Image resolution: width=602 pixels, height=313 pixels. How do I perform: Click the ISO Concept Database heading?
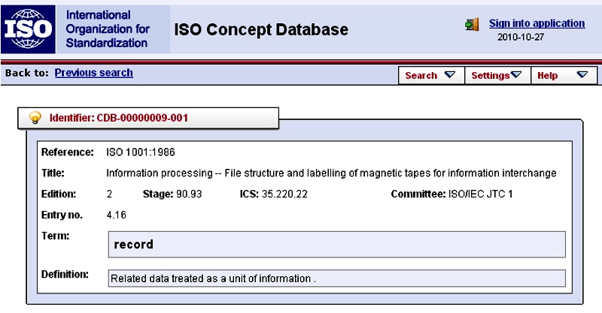(261, 30)
